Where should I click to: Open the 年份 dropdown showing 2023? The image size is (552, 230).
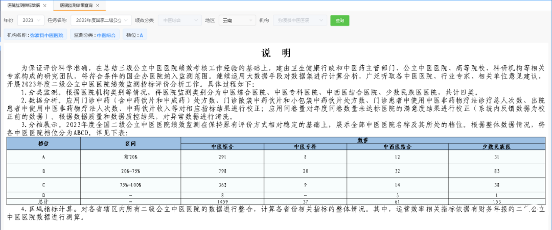(x=31, y=20)
